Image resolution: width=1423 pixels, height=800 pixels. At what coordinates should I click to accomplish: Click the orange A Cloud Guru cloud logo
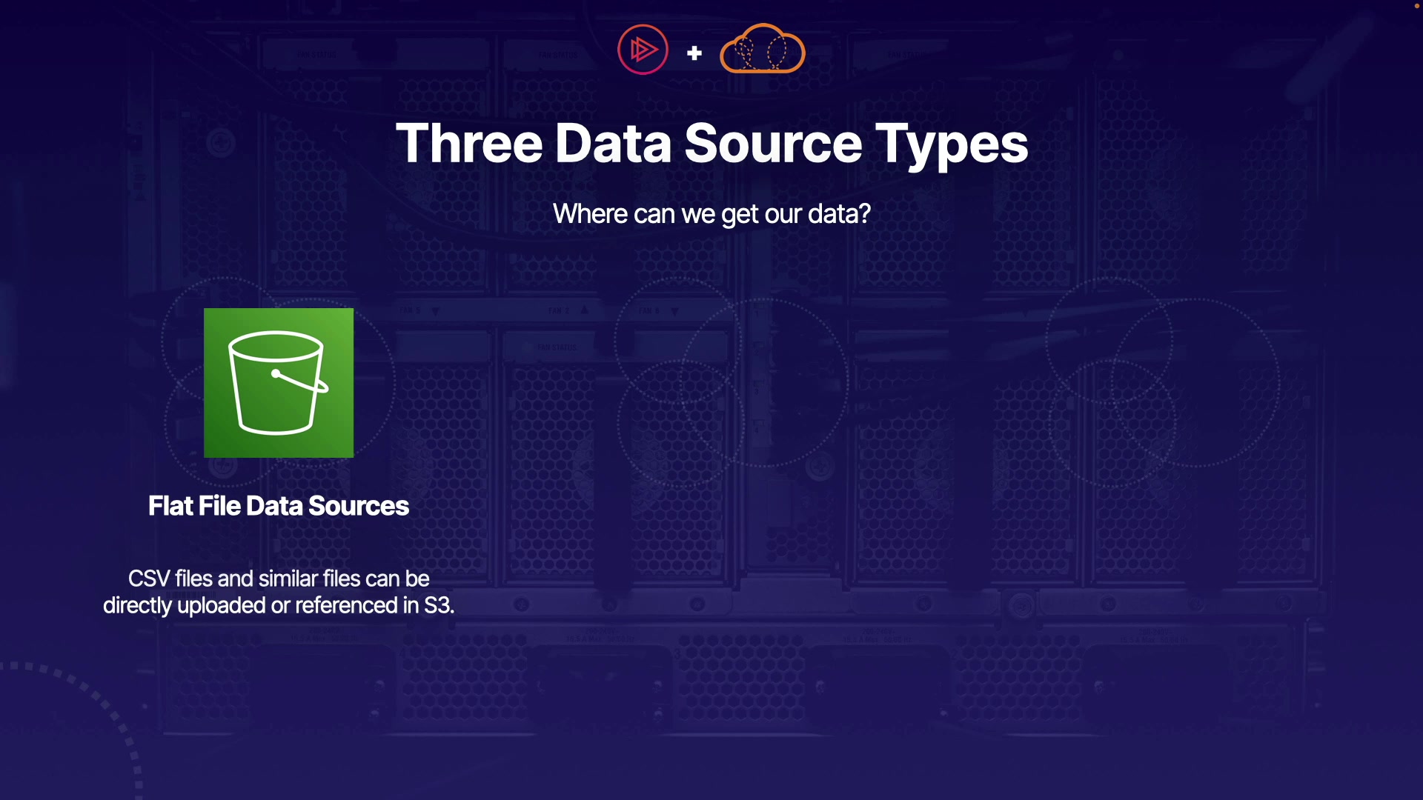763,50
